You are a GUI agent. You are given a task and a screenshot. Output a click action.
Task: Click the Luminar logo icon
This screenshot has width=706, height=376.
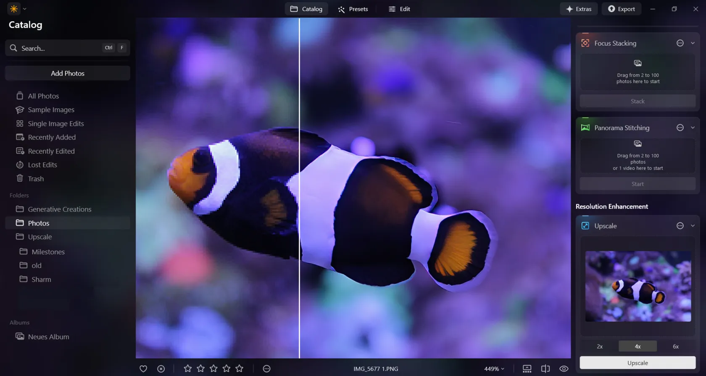(14, 9)
